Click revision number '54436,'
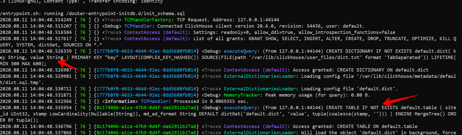 (x=315, y=26)
